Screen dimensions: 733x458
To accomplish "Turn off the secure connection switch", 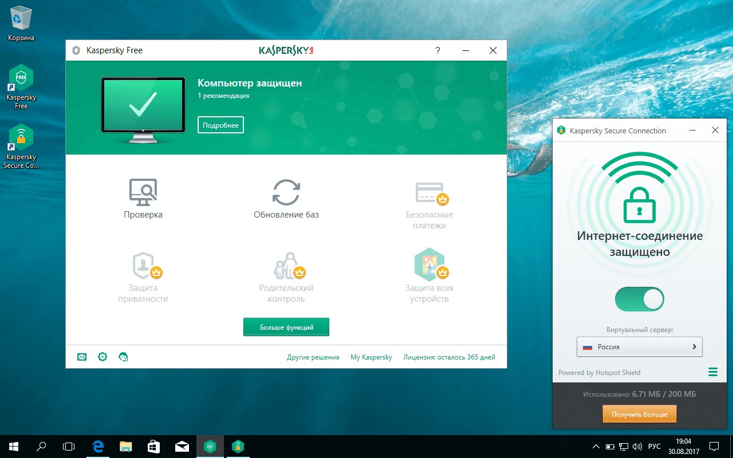I will click(640, 299).
